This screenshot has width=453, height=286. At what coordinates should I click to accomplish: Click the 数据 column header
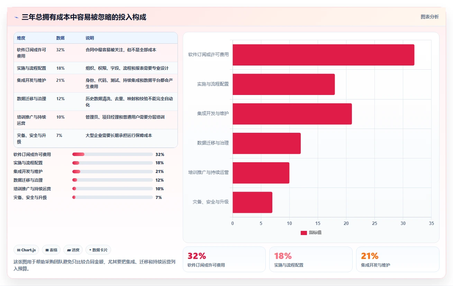click(x=60, y=38)
